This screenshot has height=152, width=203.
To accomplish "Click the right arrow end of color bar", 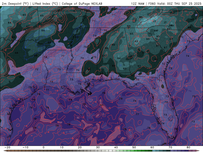I will (198, 151).
